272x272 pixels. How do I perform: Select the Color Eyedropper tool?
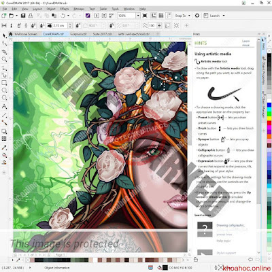click(x=4, y=148)
